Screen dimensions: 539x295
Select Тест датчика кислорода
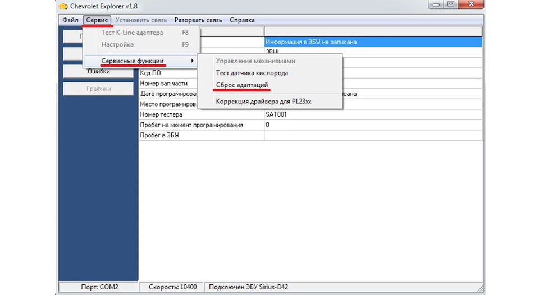[x=270, y=73]
